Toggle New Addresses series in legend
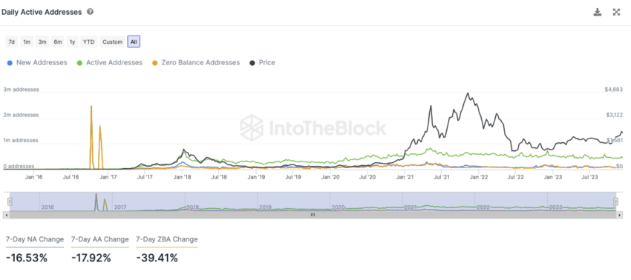 (x=37, y=63)
